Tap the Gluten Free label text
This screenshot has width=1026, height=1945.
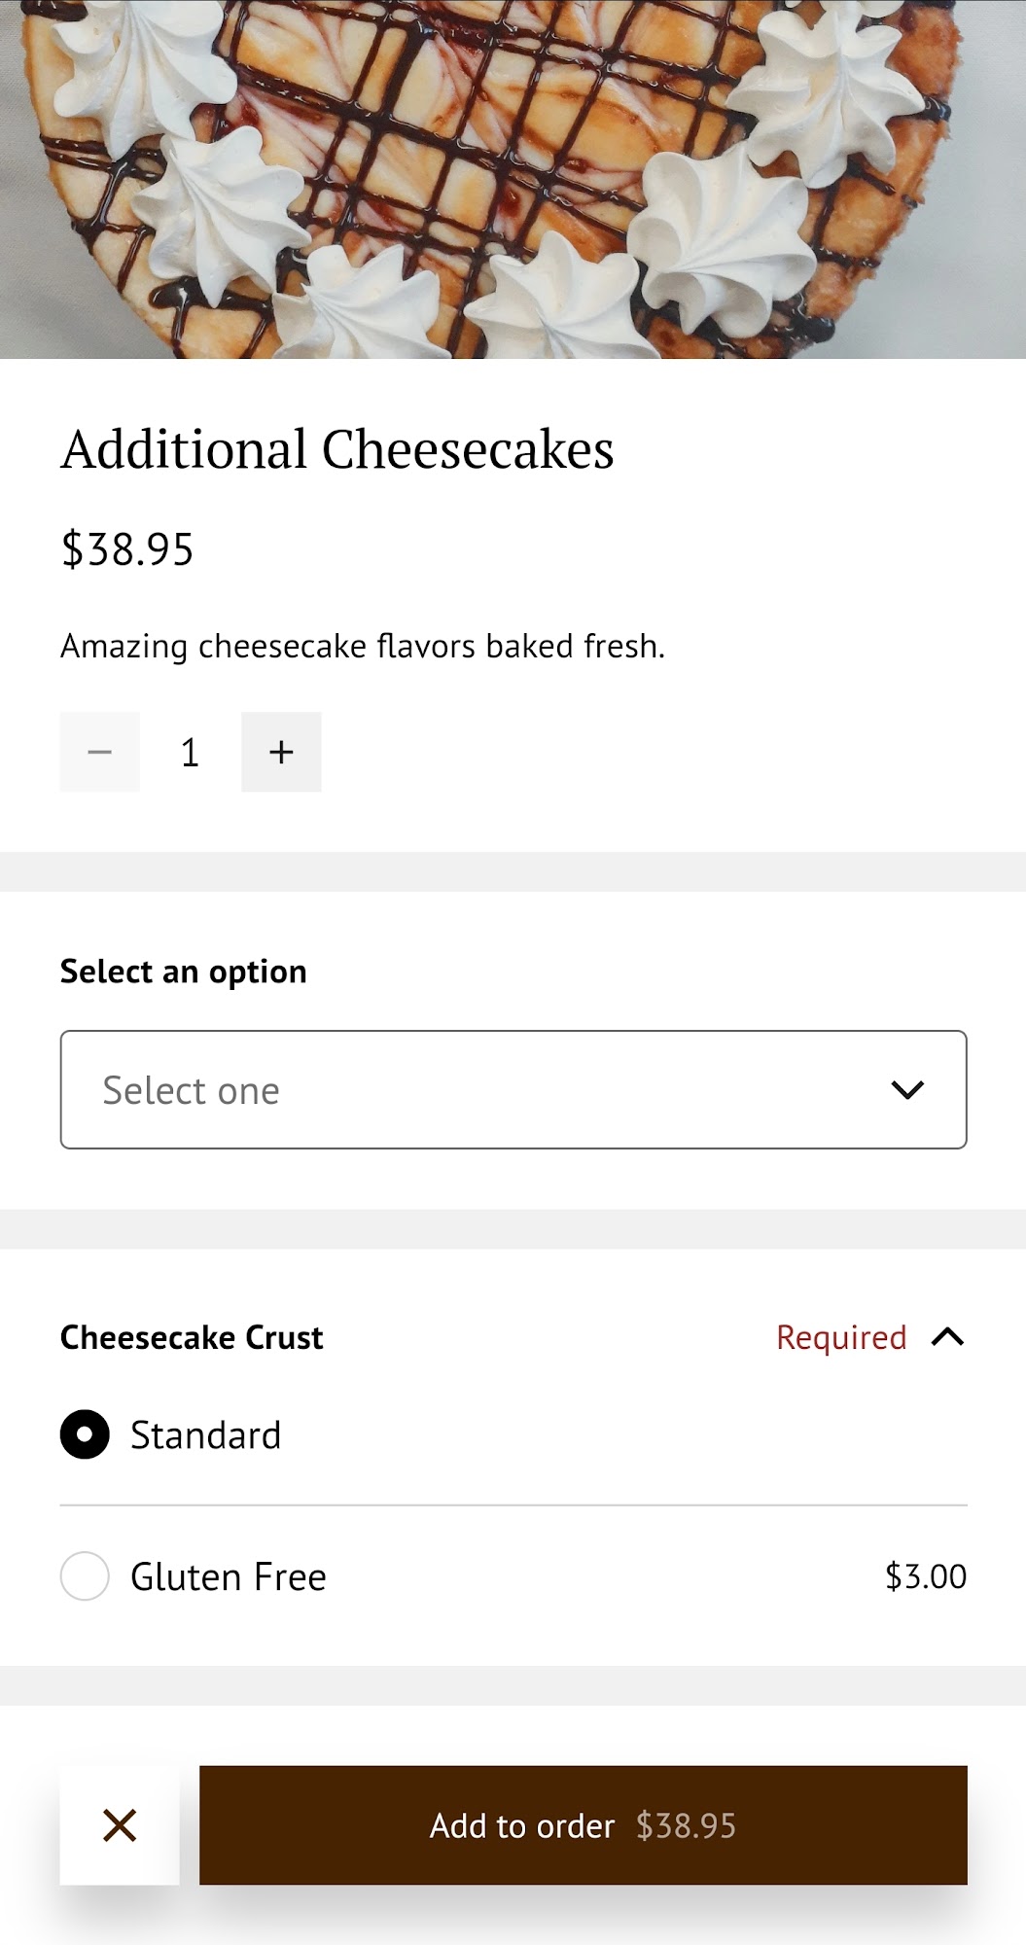(x=228, y=1575)
